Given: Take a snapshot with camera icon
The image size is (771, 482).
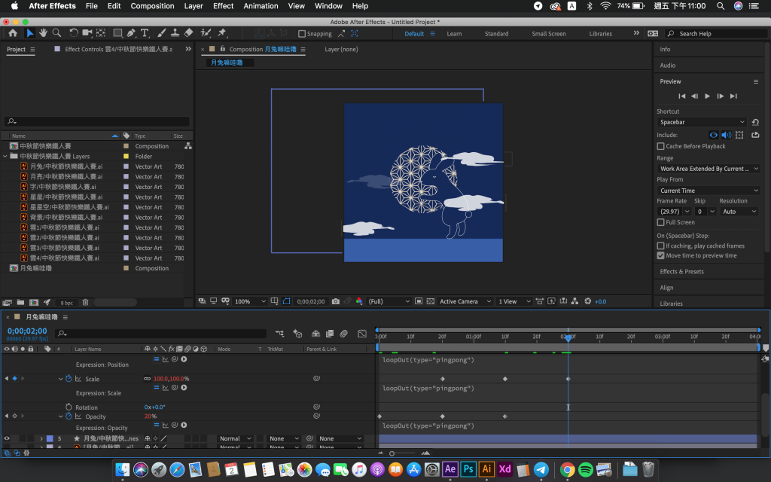Looking at the screenshot, I should [x=335, y=301].
